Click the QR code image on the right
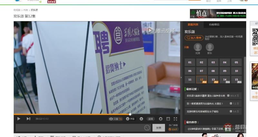Screen dimensions: 258x137 [x=255, y=37]
